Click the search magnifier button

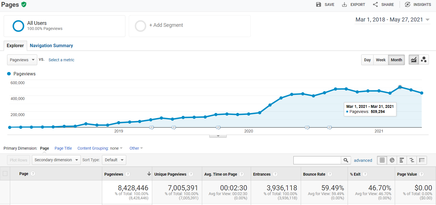click(x=346, y=160)
